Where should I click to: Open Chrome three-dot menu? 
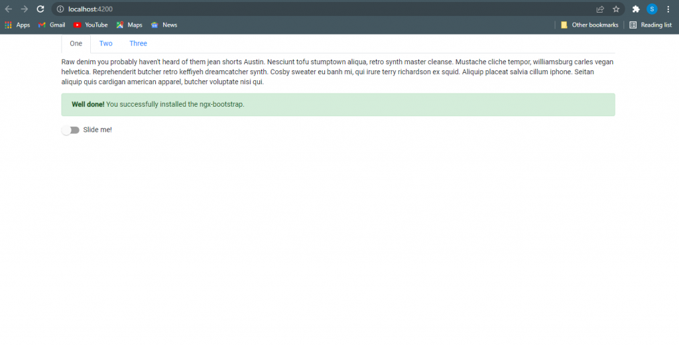click(668, 9)
